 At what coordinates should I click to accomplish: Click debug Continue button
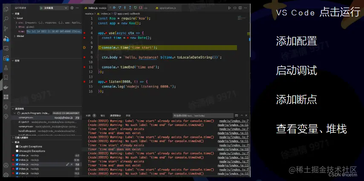tap(114, 8)
